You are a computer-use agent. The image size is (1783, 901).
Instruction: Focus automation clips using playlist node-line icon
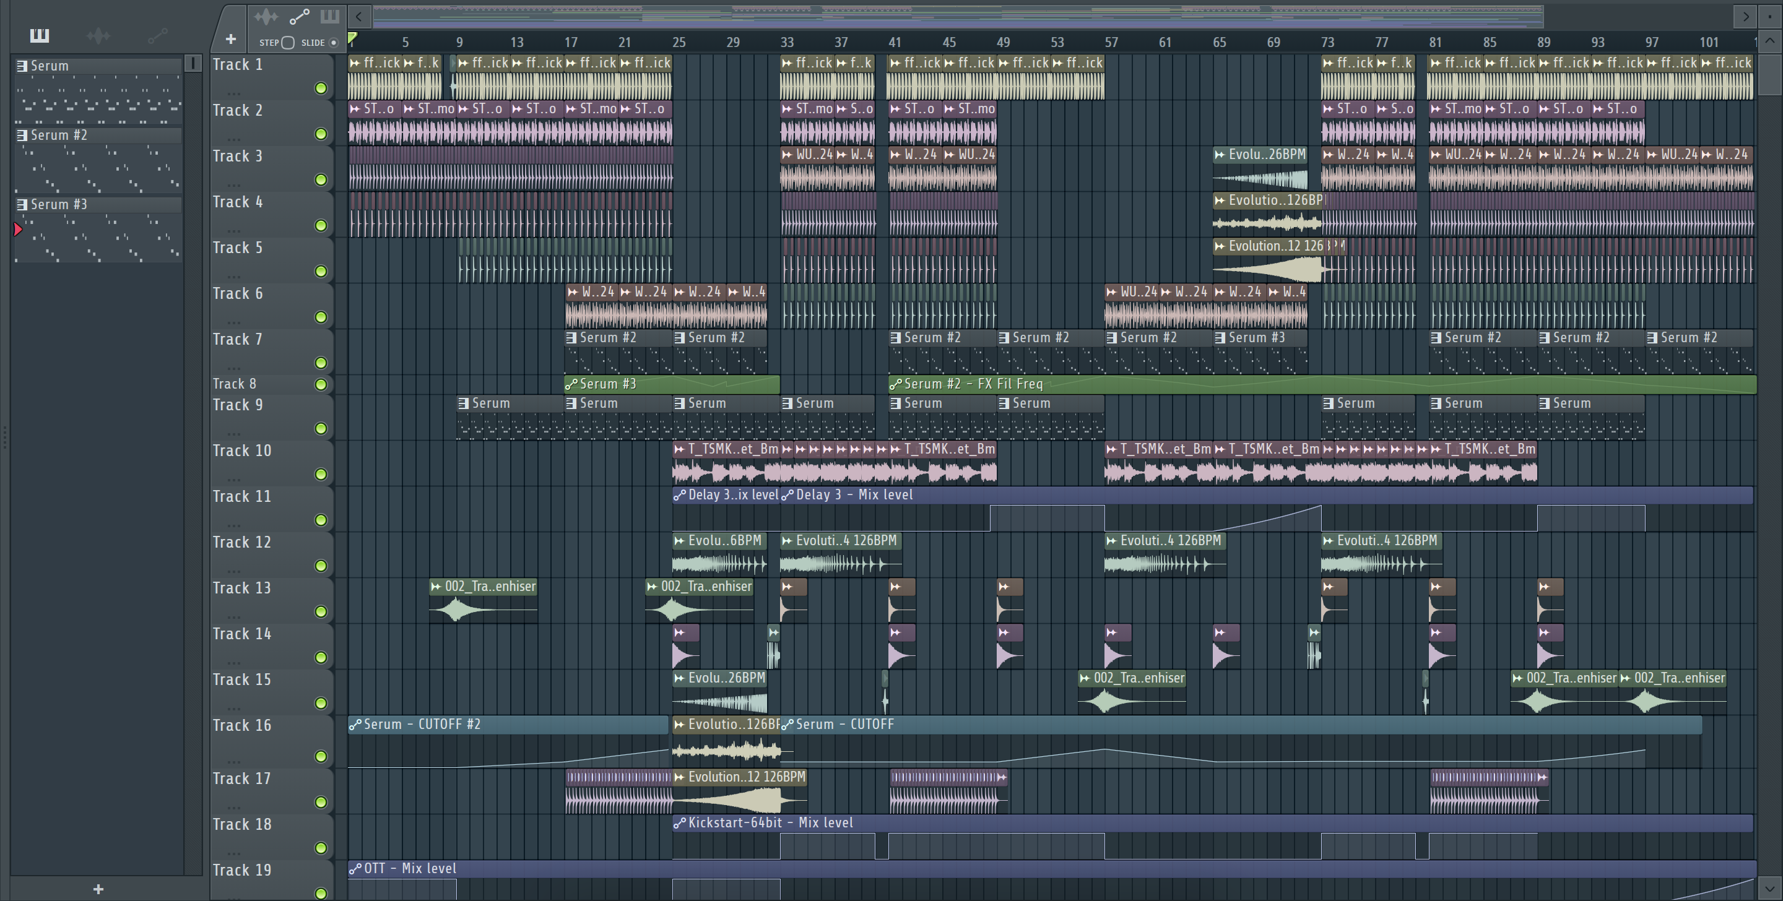pos(299,17)
